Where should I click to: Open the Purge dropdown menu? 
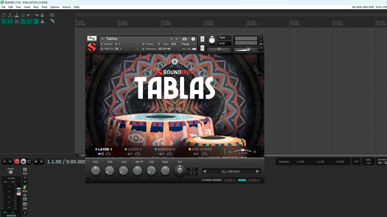click(x=188, y=44)
